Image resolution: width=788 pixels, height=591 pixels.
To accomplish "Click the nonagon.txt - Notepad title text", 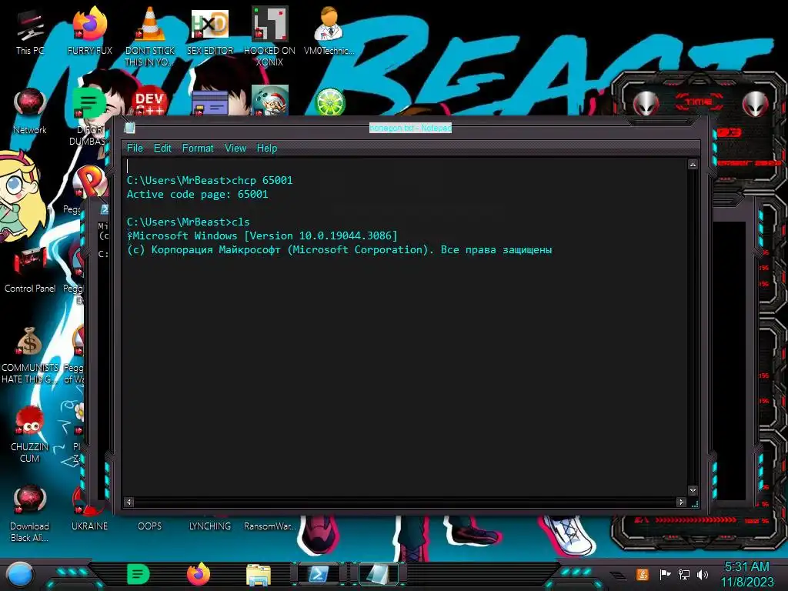I will pyautogui.click(x=411, y=128).
